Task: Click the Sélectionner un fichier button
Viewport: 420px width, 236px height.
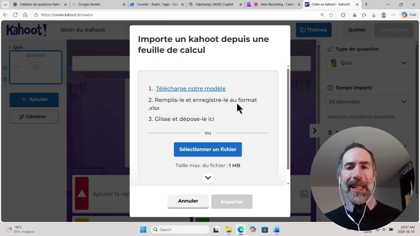Action: pos(208,149)
